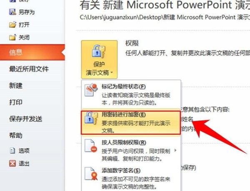Choose 用密码进行加密(E) menu entry

tap(131, 123)
